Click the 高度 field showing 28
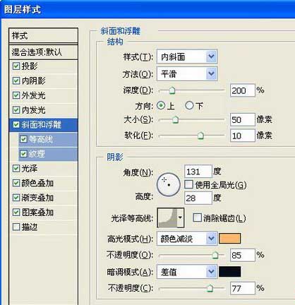Screen dimensions: 295x305 pyautogui.click(x=198, y=198)
